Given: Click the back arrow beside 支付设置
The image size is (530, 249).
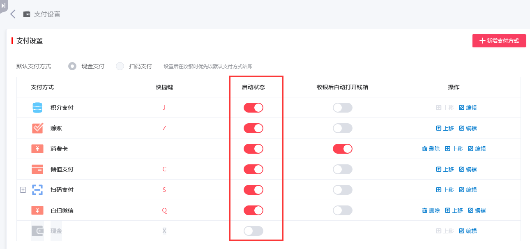Looking at the screenshot, I should (x=12, y=14).
